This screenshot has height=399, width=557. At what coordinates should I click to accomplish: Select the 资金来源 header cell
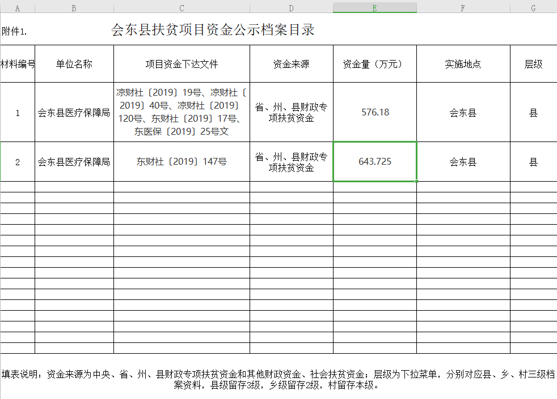[x=291, y=64]
